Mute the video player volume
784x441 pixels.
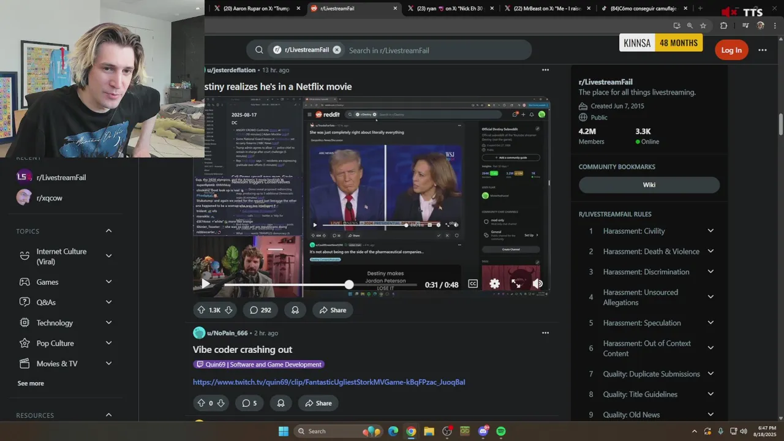pyautogui.click(x=537, y=284)
